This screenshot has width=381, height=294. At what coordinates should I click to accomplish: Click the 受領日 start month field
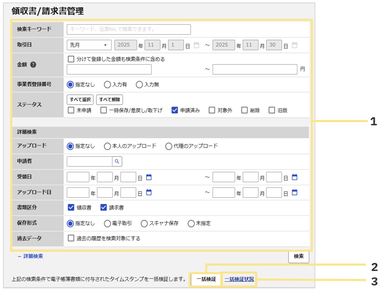click(x=104, y=177)
